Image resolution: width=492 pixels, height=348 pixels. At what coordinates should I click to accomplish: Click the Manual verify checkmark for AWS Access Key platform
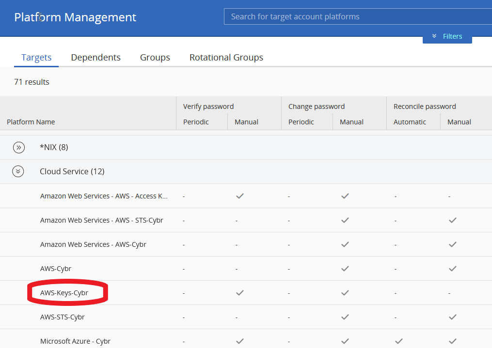coord(239,196)
